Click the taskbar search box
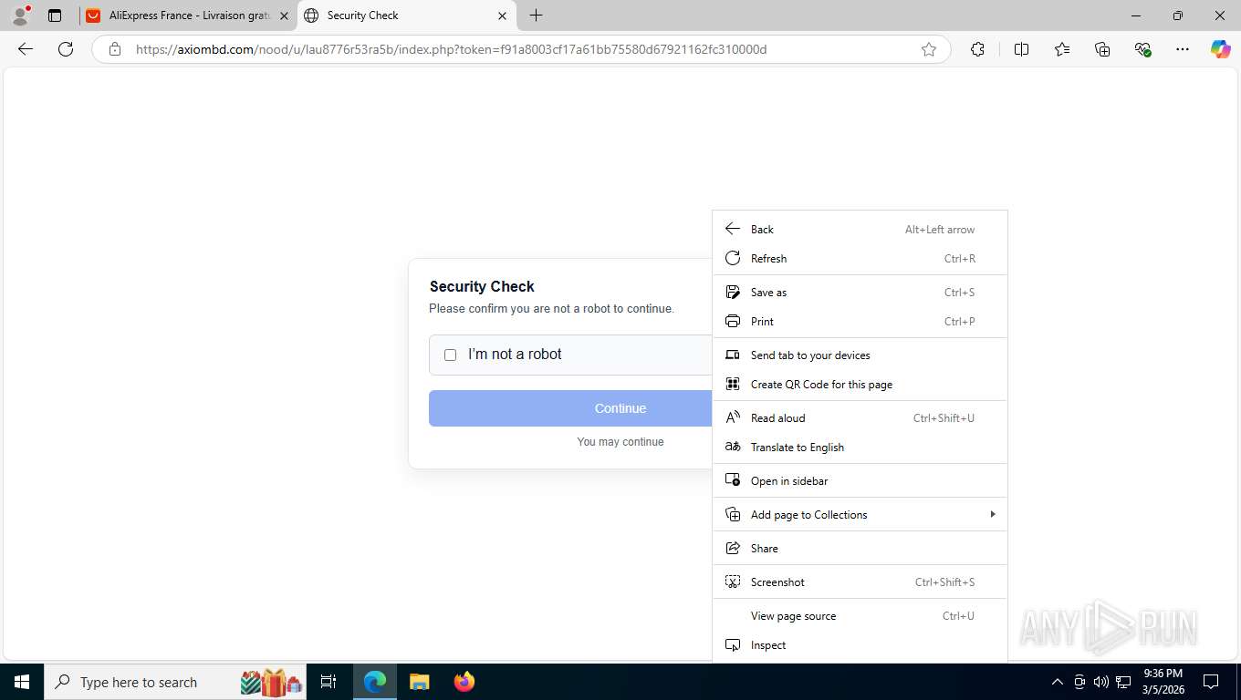1241x700 pixels. [175, 682]
